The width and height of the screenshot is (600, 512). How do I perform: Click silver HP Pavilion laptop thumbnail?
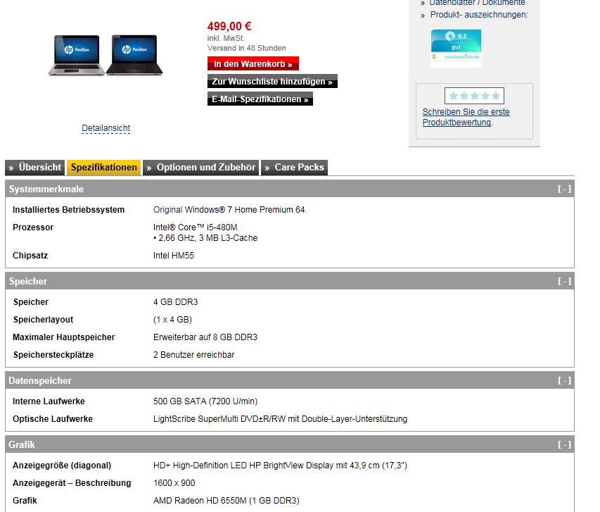pyautogui.click(x=77, y=55)
